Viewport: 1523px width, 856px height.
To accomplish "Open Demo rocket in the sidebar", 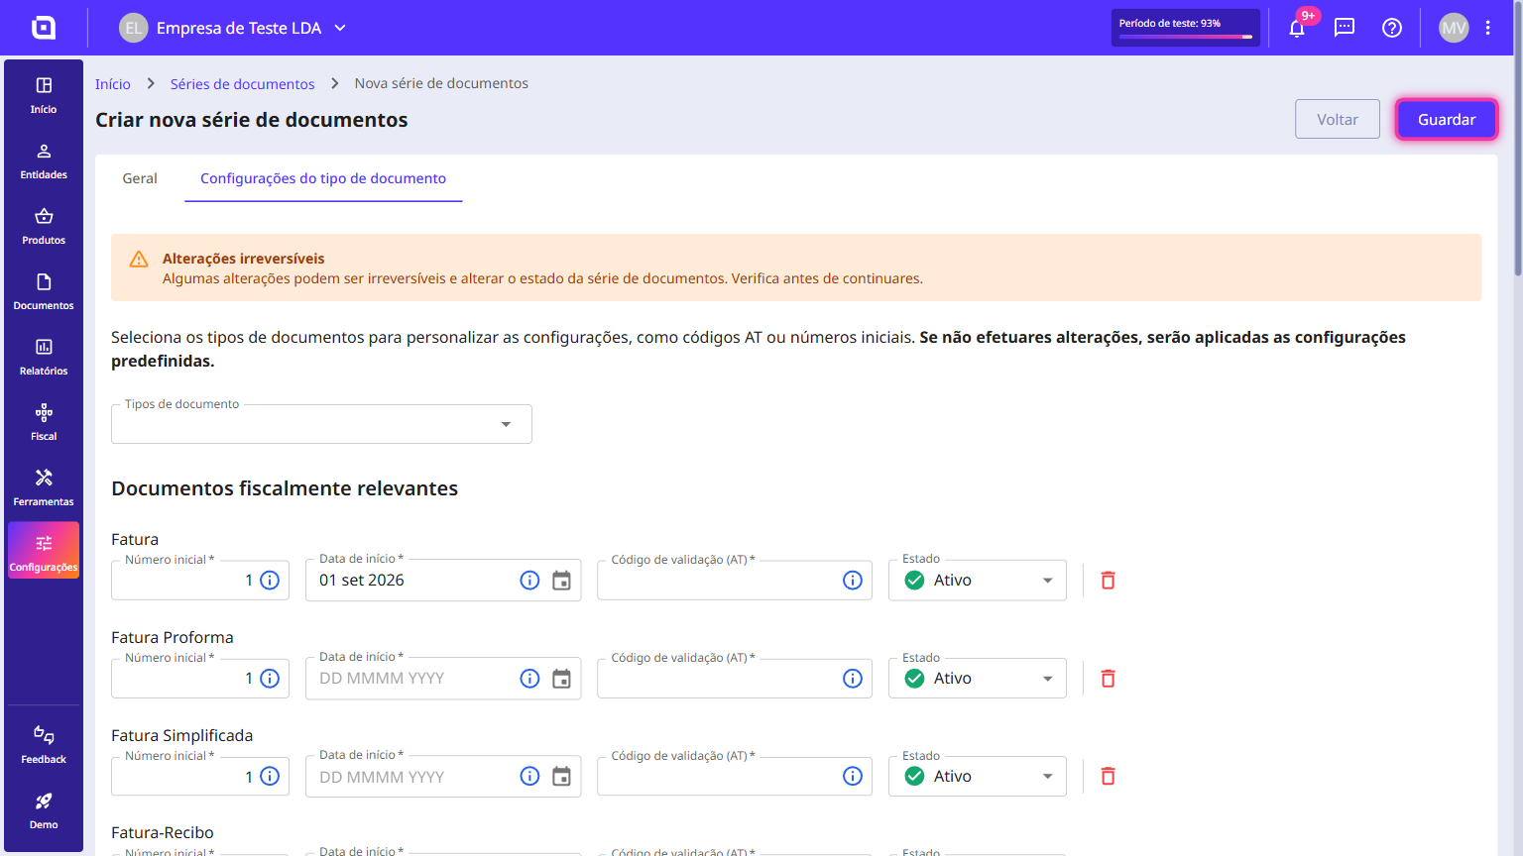I will (x=44, y=811).
